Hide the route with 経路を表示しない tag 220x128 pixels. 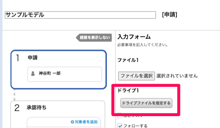94,38
